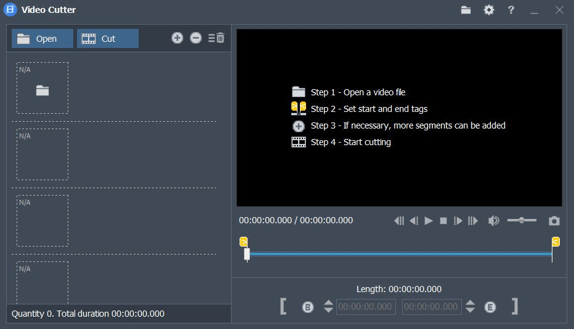Step back one frame
The height and width of the screenshot is (329, 574).
tap(414, 221)
